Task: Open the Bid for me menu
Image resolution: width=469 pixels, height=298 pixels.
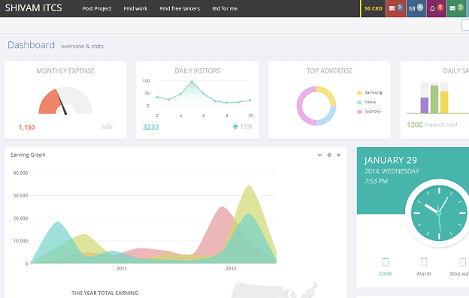Action: [x=225, y=9]
